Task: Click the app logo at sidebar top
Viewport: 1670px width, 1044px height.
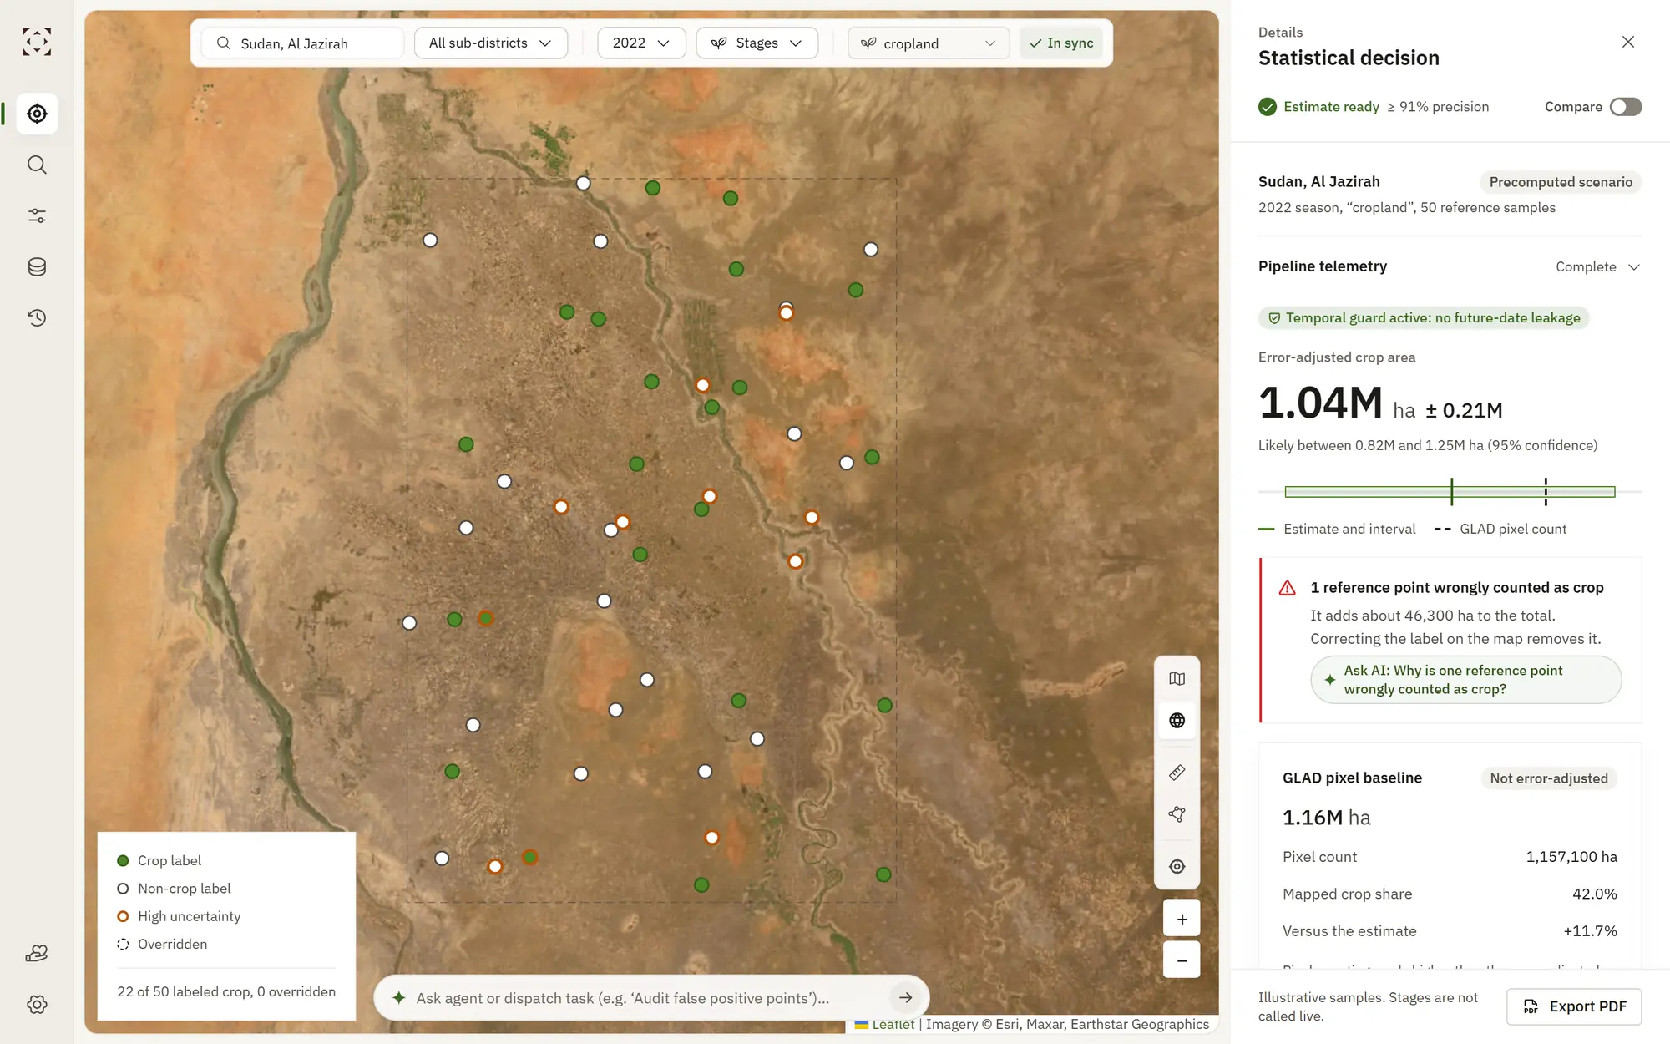Action: tap(37, 42)
